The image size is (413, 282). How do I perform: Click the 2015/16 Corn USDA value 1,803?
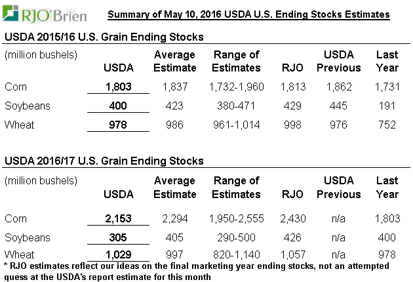119,87
